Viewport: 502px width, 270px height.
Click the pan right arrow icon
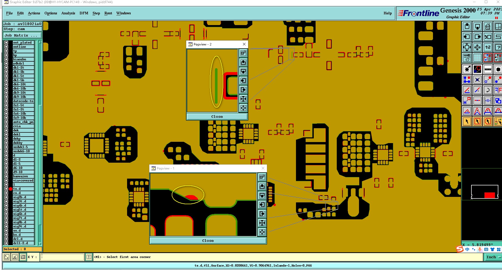477,37
